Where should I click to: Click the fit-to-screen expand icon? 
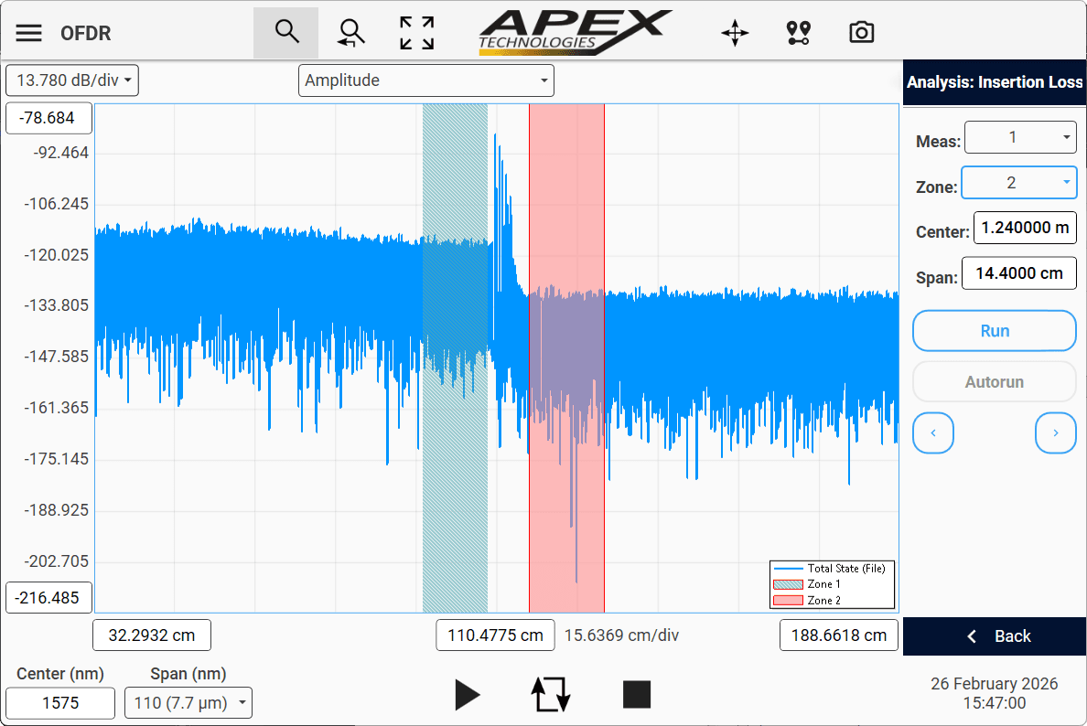pos(417,33)
